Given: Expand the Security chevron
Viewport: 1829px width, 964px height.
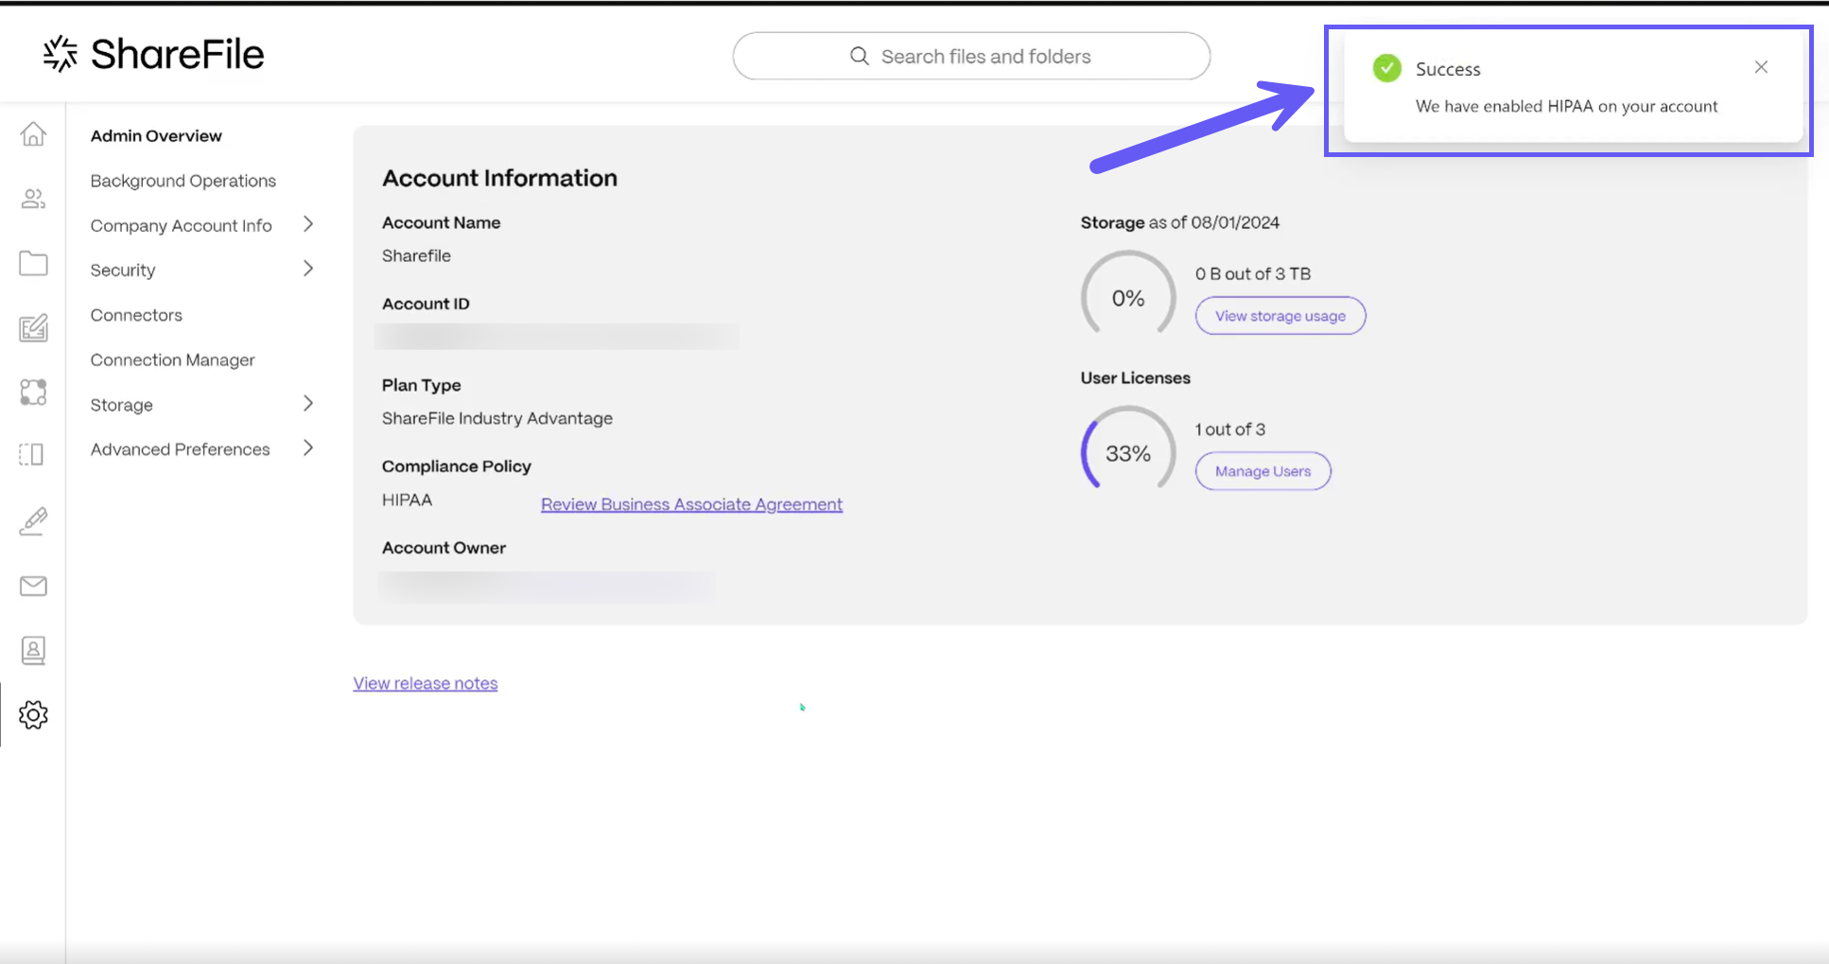Looking at the screenshot, I should coord(308,269).
